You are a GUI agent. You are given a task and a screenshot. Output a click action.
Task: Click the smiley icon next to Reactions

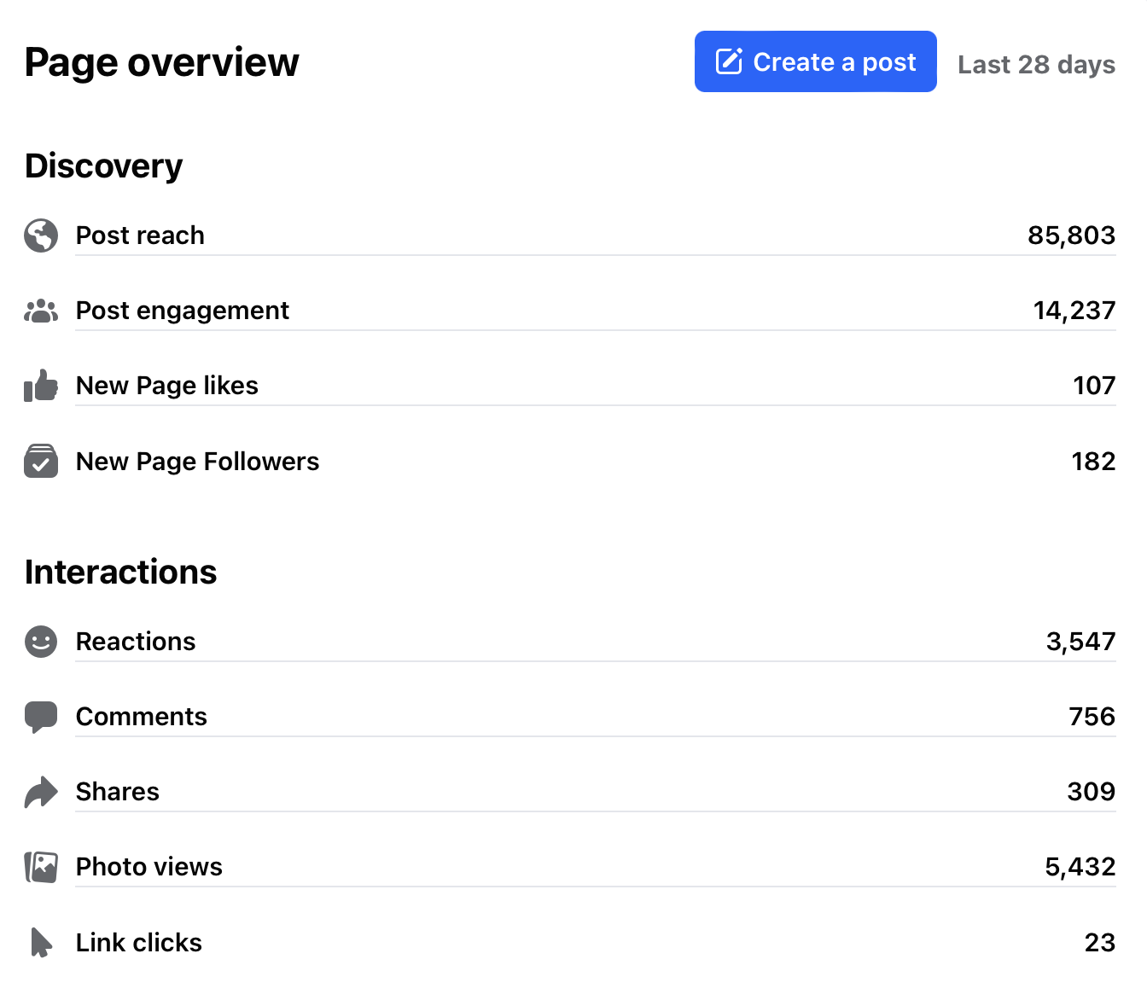pyautogui.click(x=41, y=642)
